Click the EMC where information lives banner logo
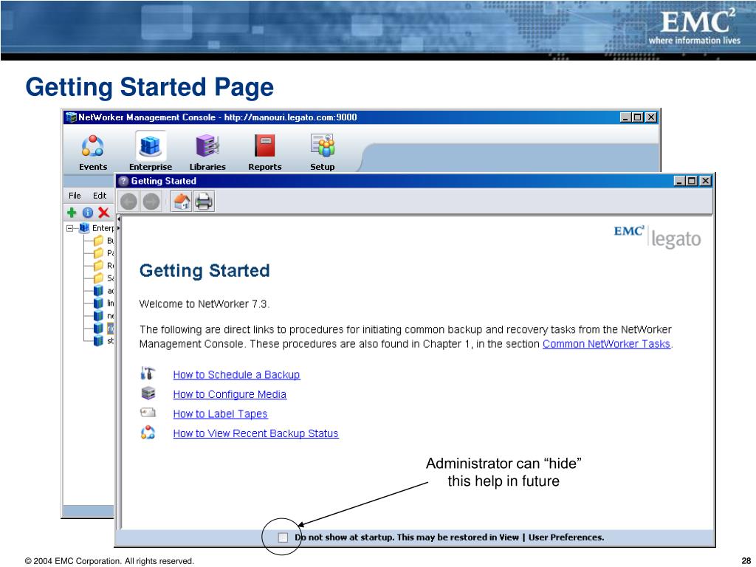The width and height of the screenshot is (756, 567). click(695, 28)
